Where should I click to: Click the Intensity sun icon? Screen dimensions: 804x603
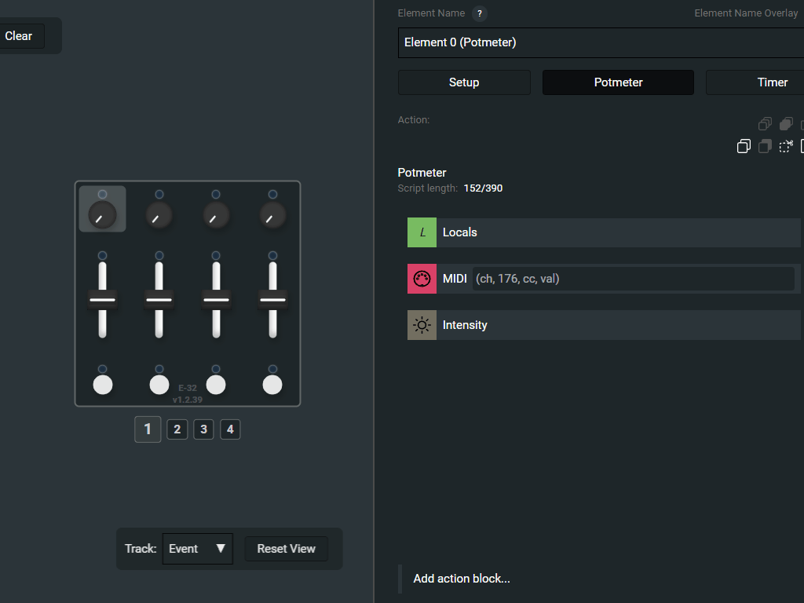pos(422,325)
